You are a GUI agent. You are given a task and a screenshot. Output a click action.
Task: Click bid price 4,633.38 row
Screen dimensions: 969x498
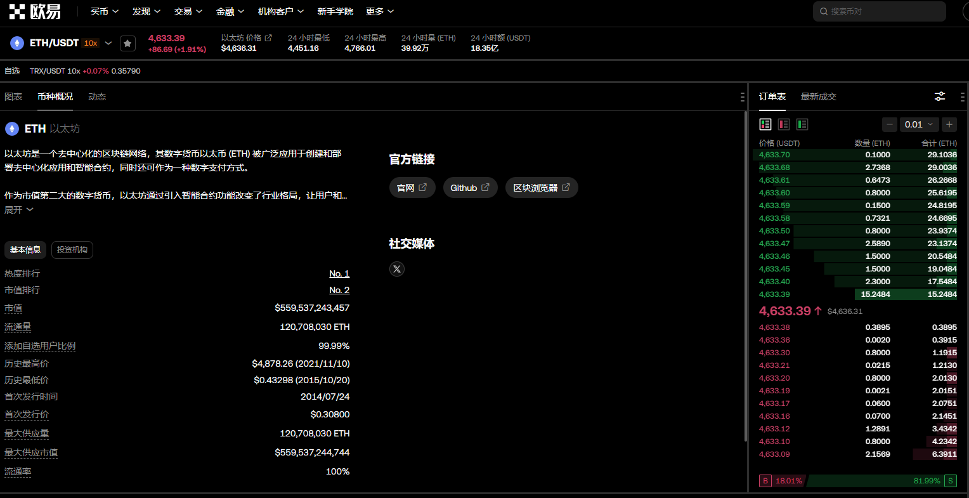coord(858,327)
